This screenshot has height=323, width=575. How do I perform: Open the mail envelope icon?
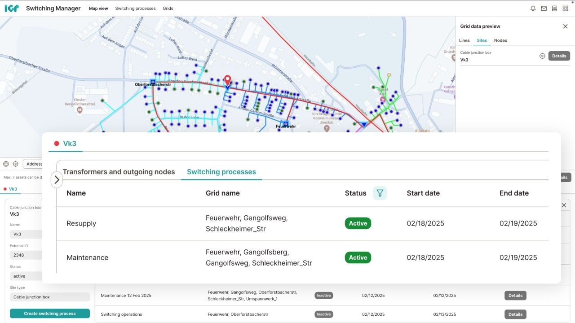(544, 9)
